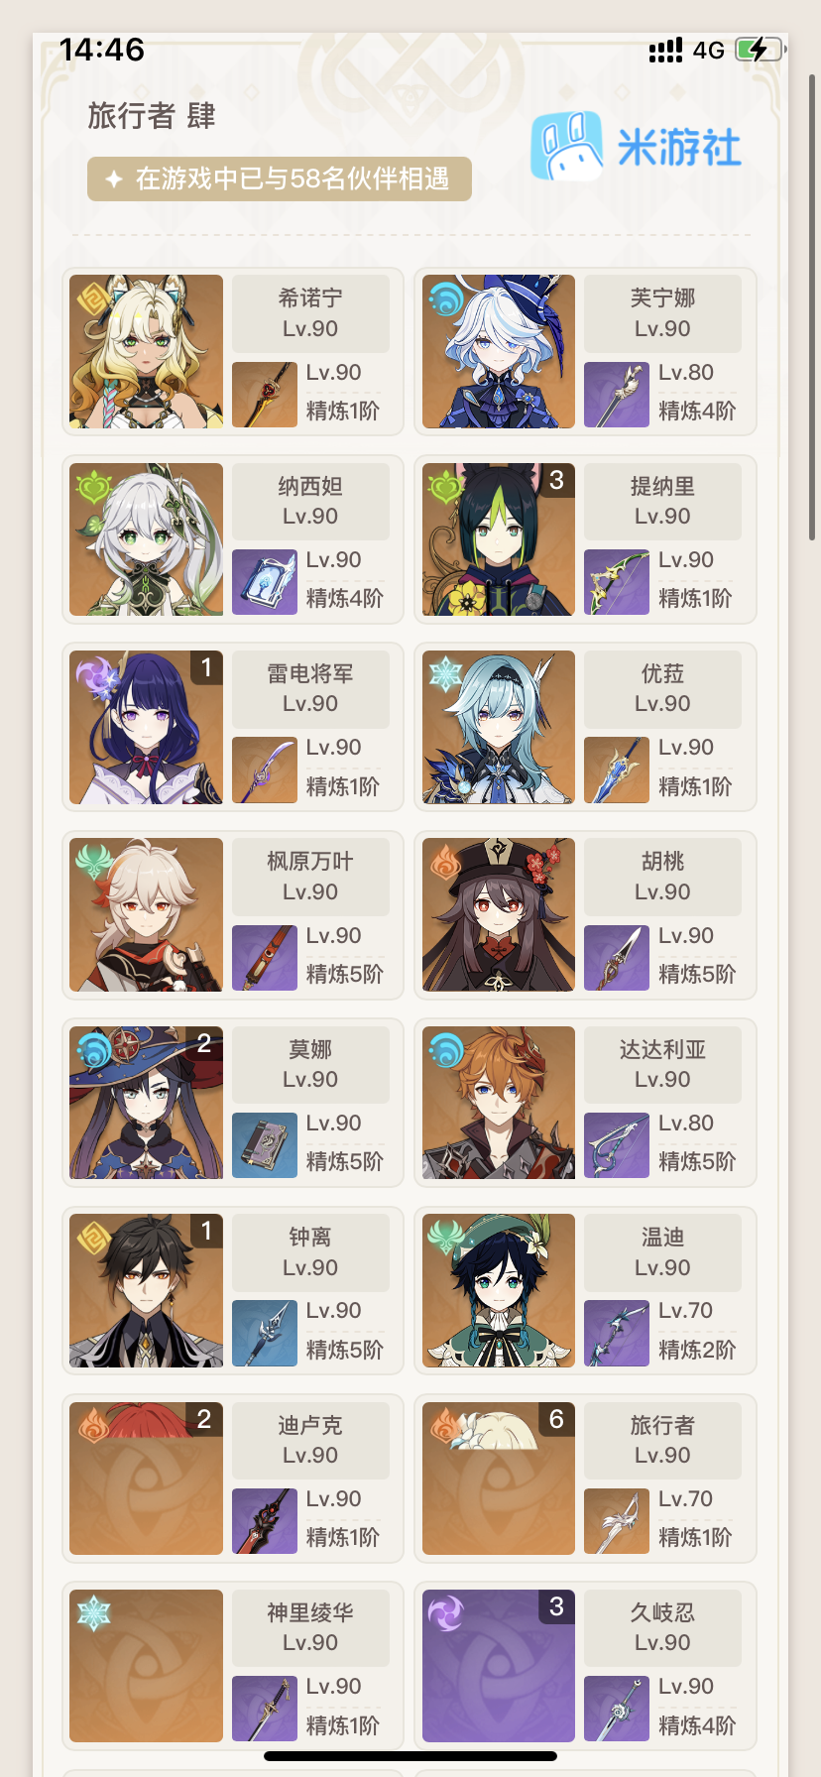Screen dimensions: 821x1777
Task: Tap 达达利亚's bow weapon icon
Action: (617, 1145)
